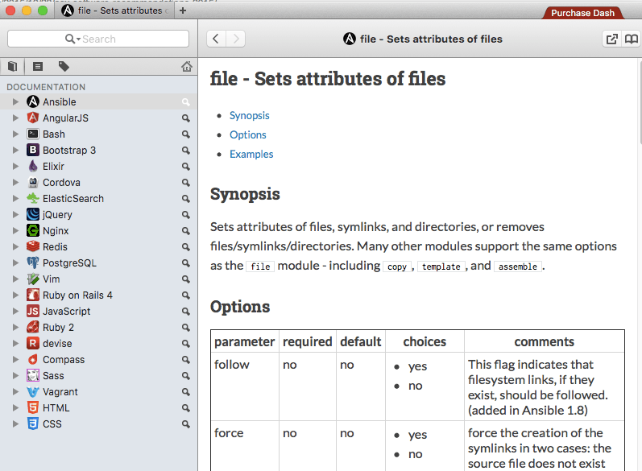Viewport: 642px width, 471px height.
Task: Search within the JavaScript docset
Action: click(x=186, y=312)
